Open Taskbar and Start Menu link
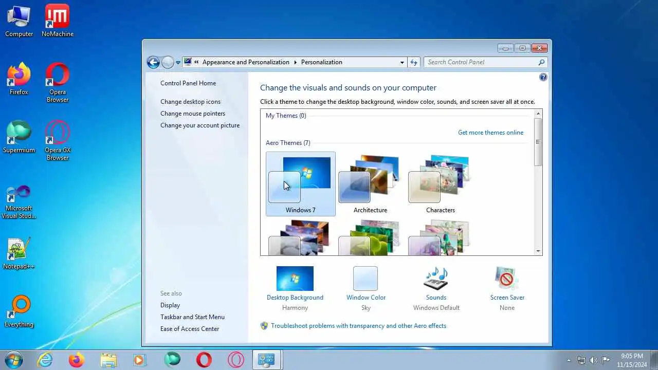 192,317
